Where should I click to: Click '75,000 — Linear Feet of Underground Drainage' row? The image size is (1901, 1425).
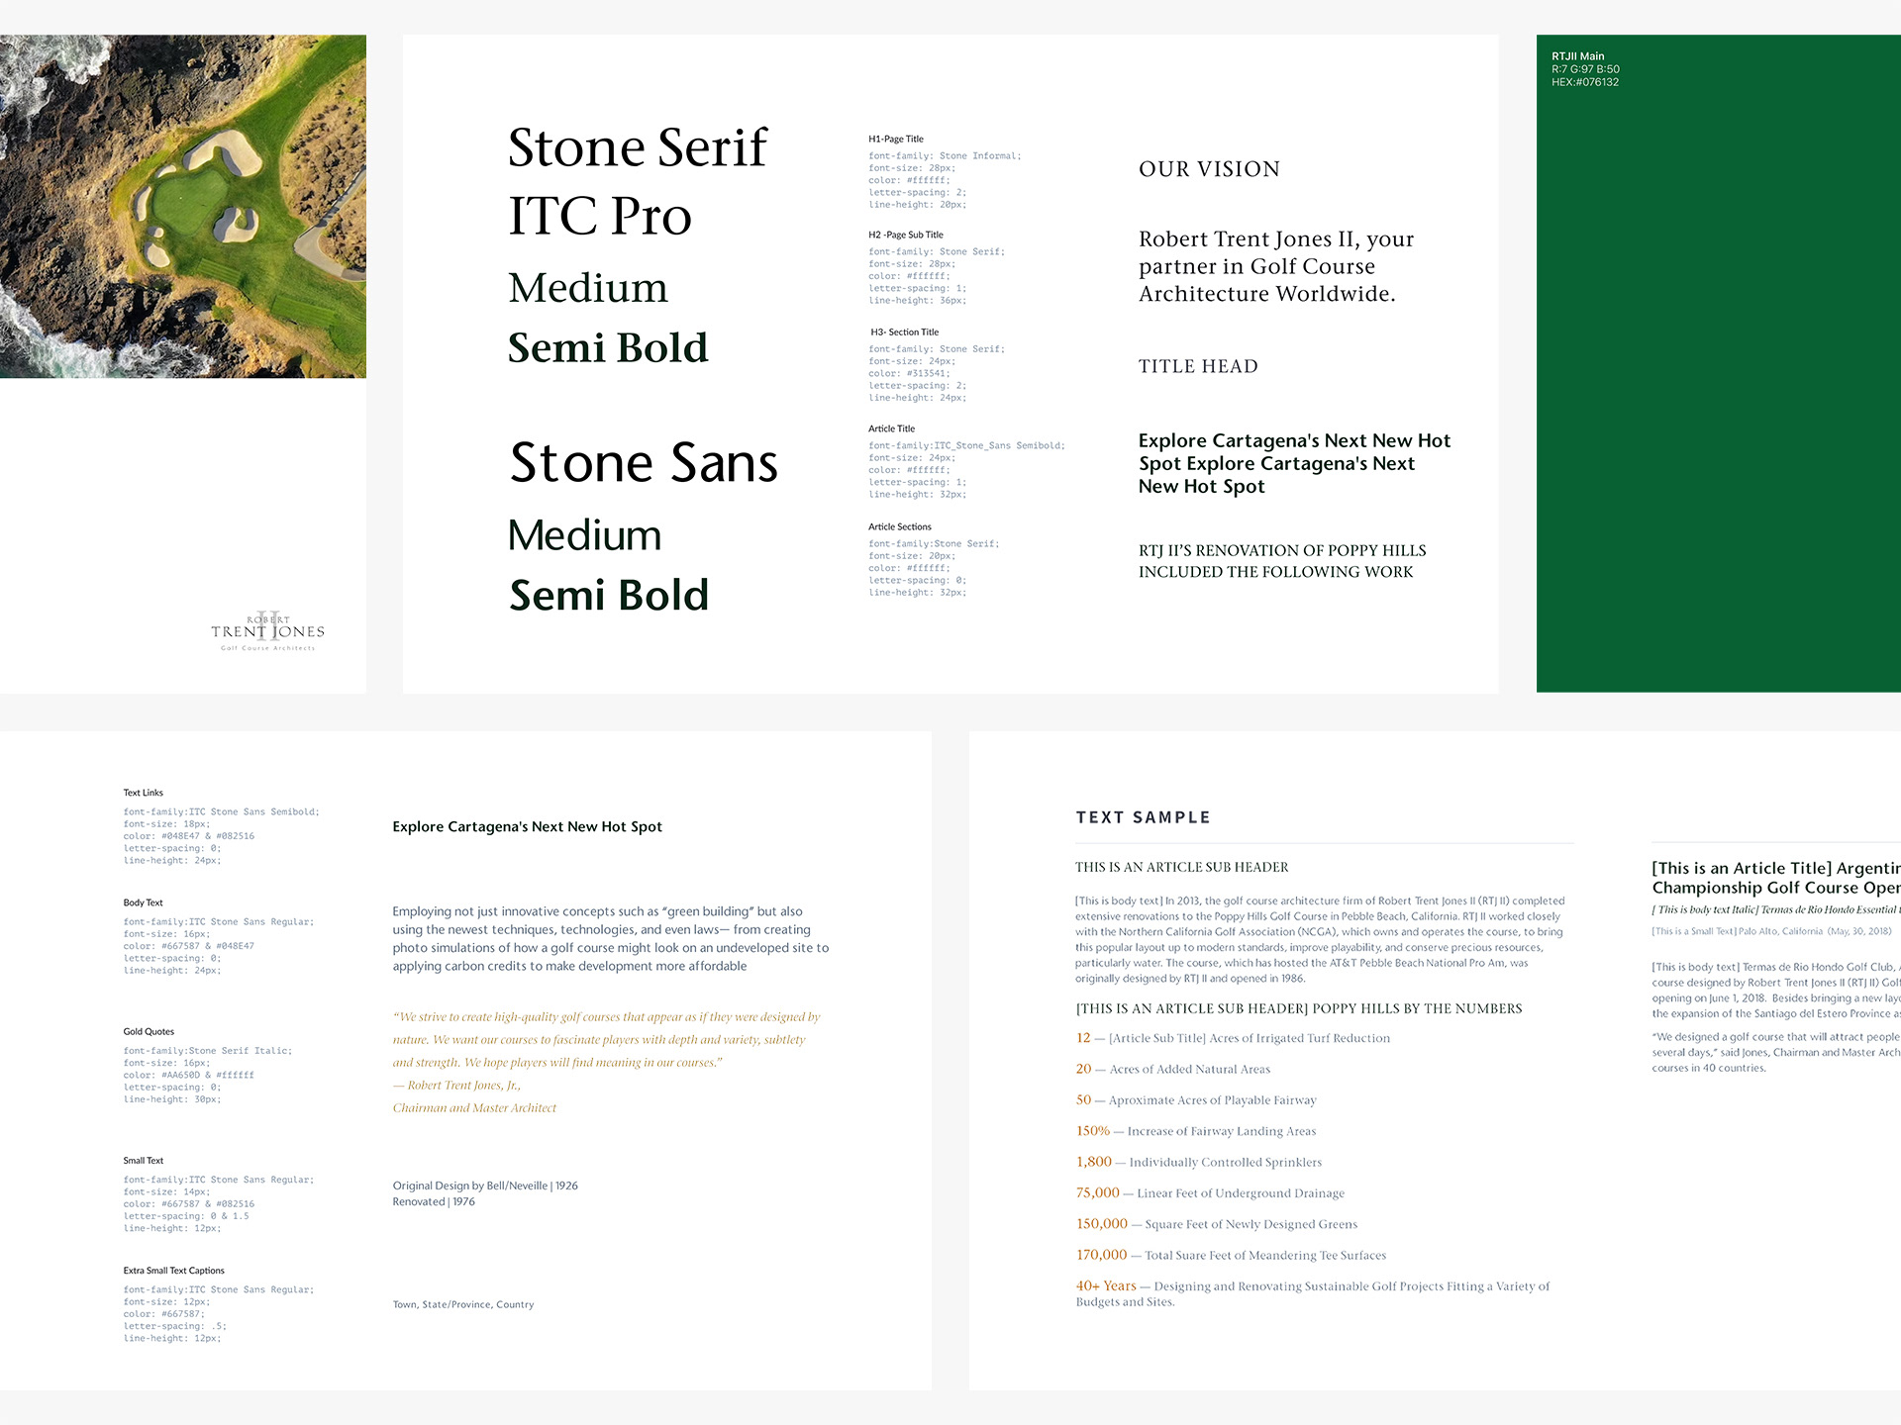tap(1210, 1192)
